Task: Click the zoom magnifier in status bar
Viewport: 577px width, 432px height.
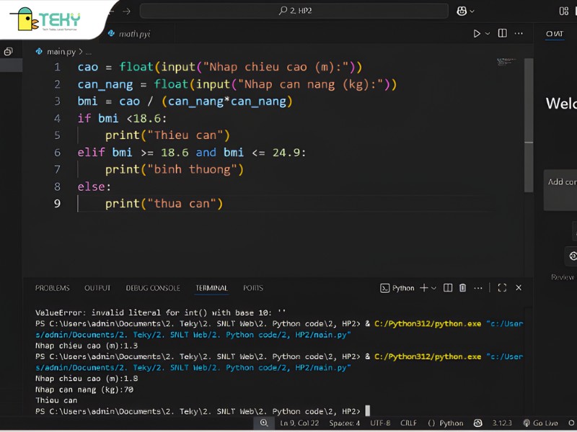Action: coord(264,423)
